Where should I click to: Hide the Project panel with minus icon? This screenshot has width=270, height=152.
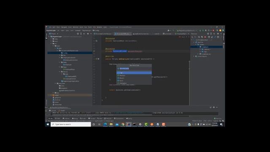pos(91,34)
